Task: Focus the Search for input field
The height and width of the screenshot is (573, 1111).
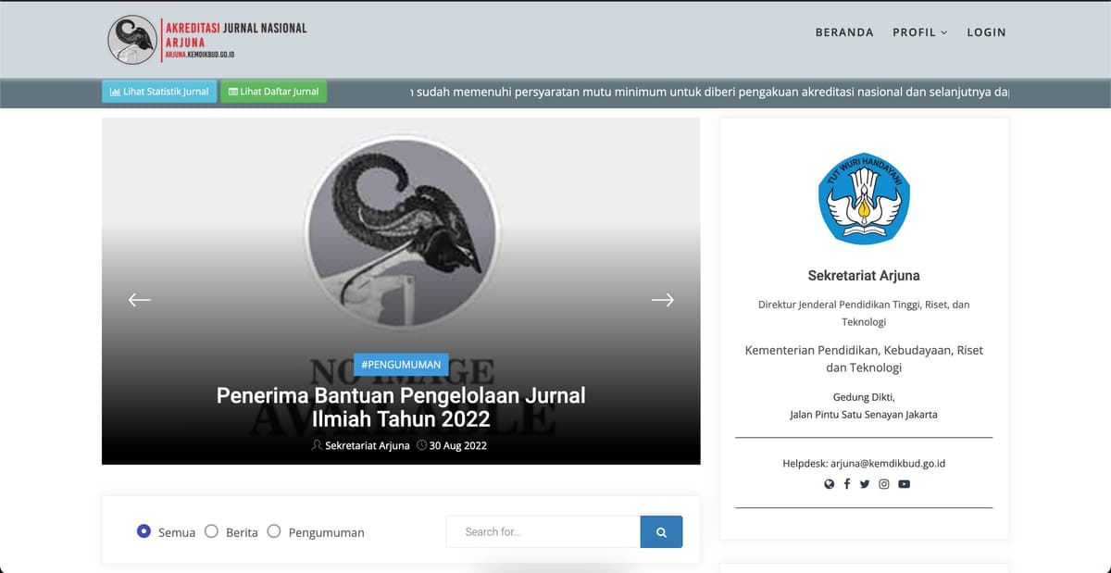Action: [543, 532]
